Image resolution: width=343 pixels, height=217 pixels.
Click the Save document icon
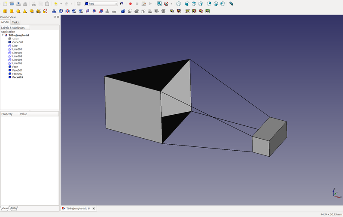[x=19, y=3]
